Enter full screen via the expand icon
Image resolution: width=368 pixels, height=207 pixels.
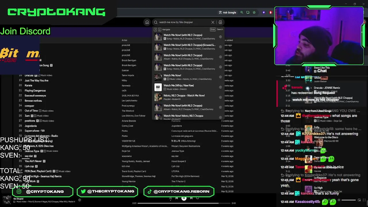364,200
